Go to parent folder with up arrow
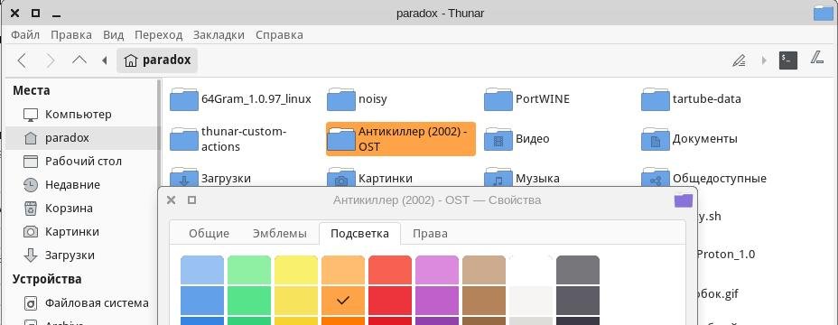 [x=79, y=60]
